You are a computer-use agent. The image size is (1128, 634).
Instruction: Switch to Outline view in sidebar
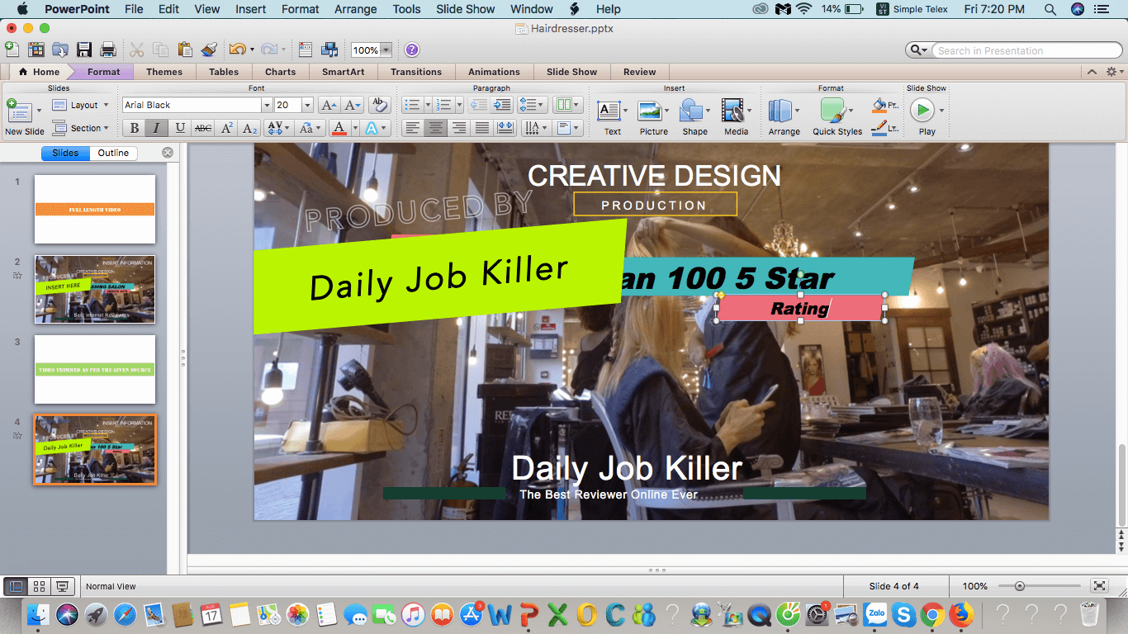point(113,153)
